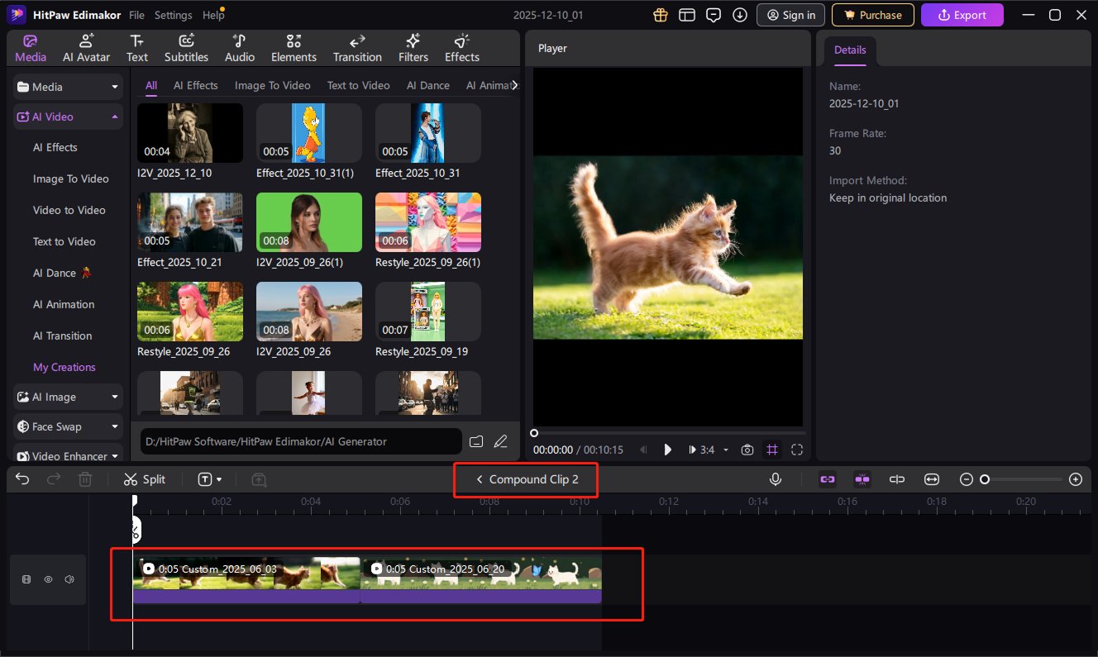Screen dimensions: 1098x657
Task: Open the folder icon beside the file path
Action: point(476,441)
